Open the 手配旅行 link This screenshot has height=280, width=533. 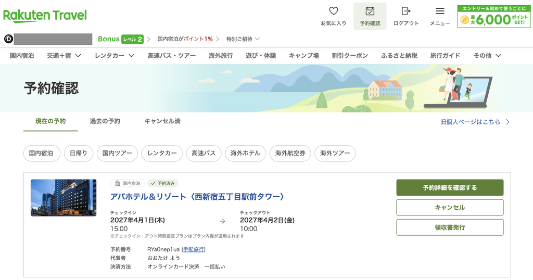[x=194, y=249]
